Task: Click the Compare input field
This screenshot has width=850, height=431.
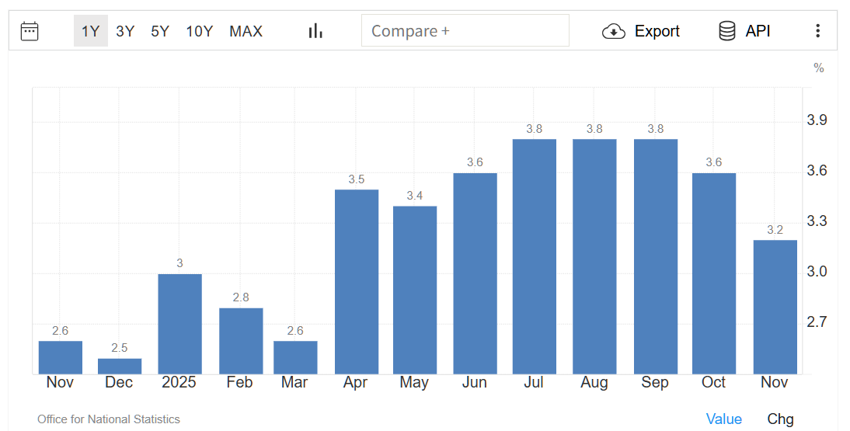Action: coord(465,31)
